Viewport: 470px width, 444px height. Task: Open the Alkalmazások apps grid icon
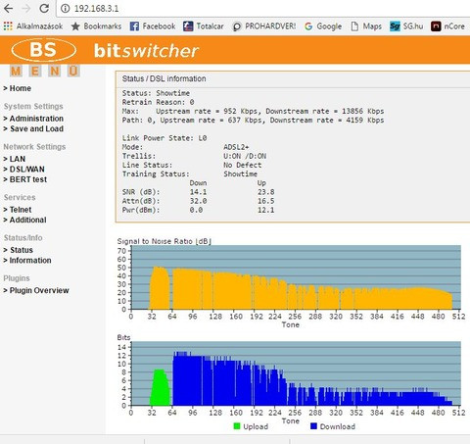(x=8, y=26)
